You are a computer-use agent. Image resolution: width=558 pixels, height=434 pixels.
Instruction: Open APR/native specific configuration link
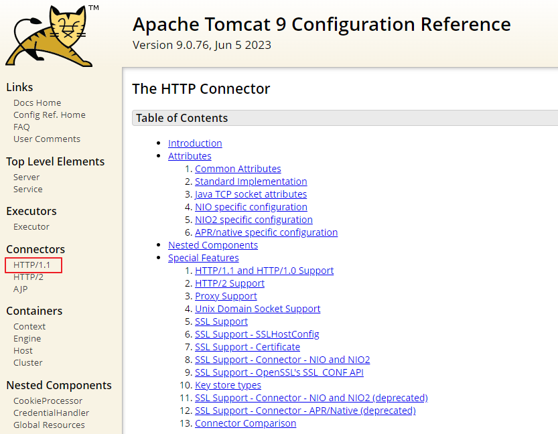pos(266,232)
